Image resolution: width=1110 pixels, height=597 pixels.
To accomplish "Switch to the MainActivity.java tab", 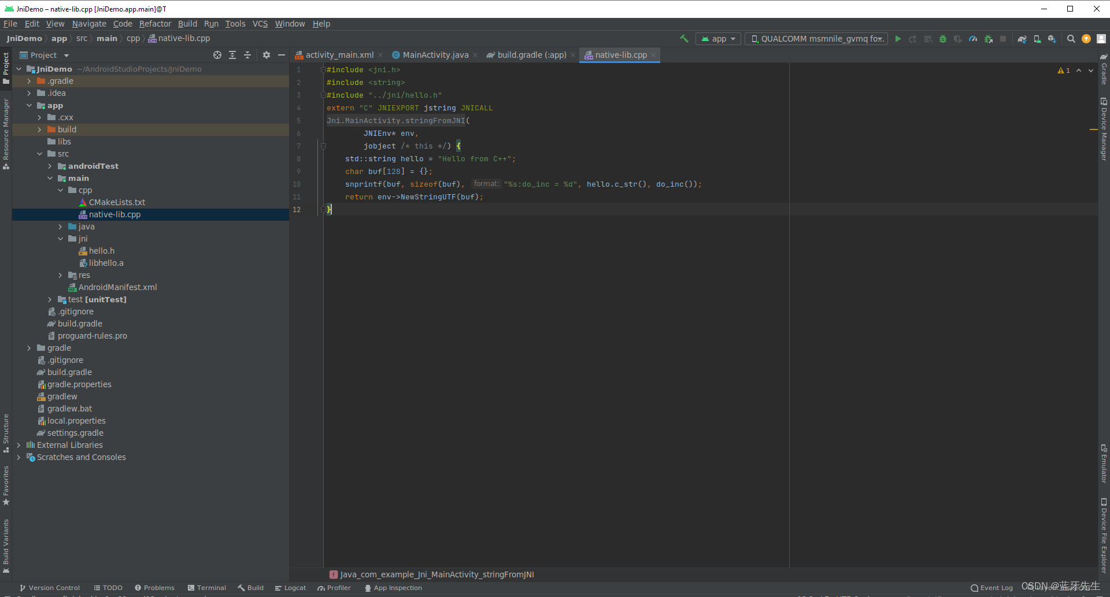I will (434, 55).
